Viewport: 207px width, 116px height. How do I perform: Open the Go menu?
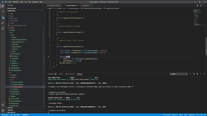tap(26, 2)
